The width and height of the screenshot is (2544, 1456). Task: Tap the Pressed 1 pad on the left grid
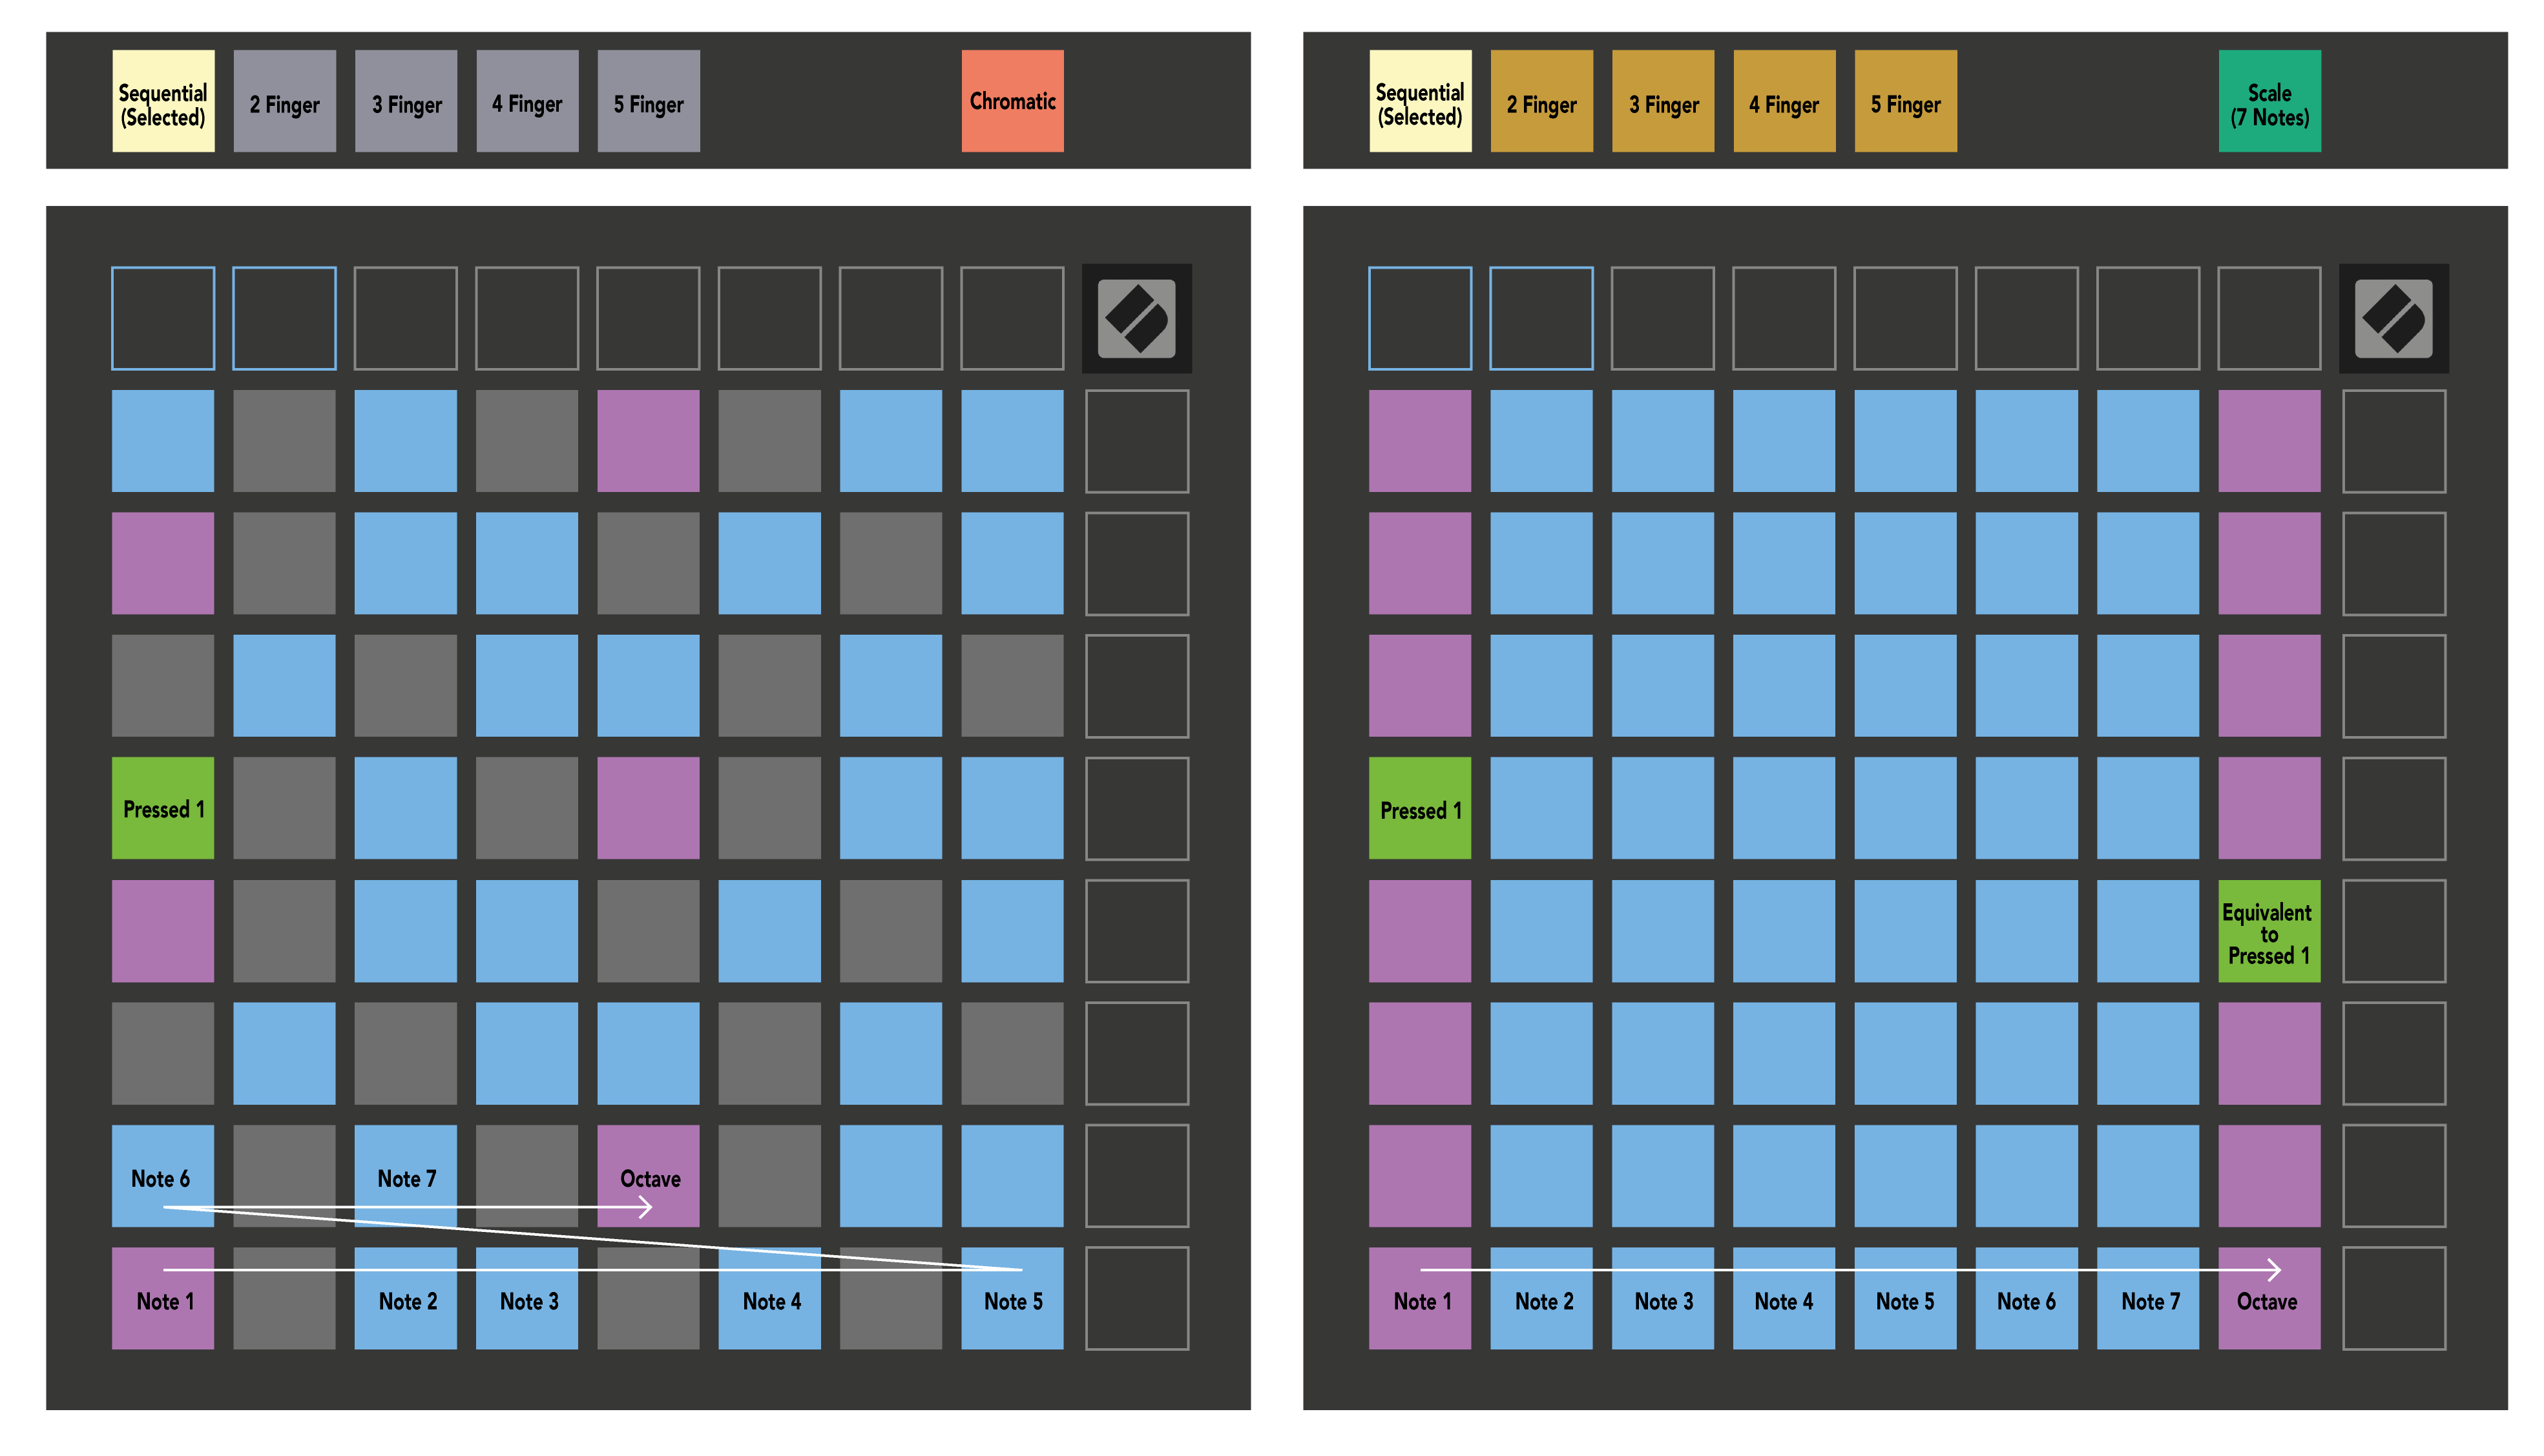(x=163, y=808)
